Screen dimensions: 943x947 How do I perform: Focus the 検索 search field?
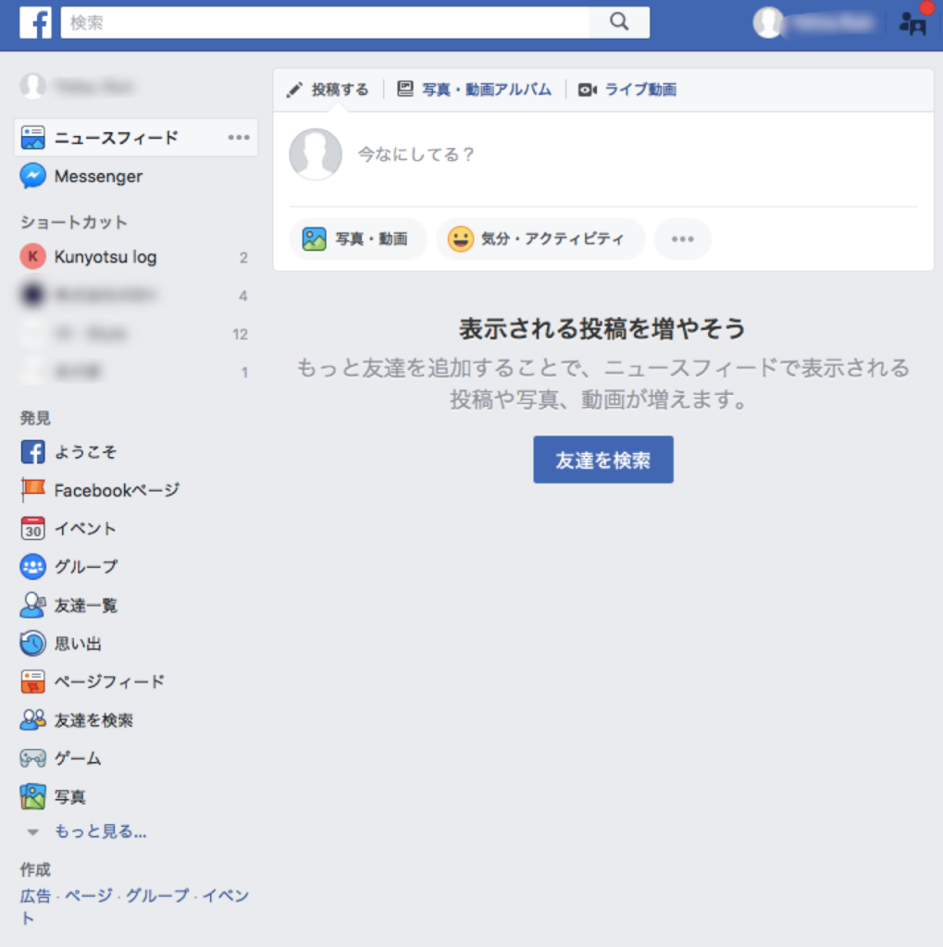[x=325, y=22]
